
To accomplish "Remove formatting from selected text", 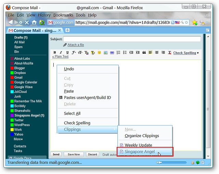I will tap(170, 53).
